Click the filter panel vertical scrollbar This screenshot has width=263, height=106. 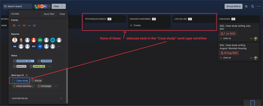[67, 85]
